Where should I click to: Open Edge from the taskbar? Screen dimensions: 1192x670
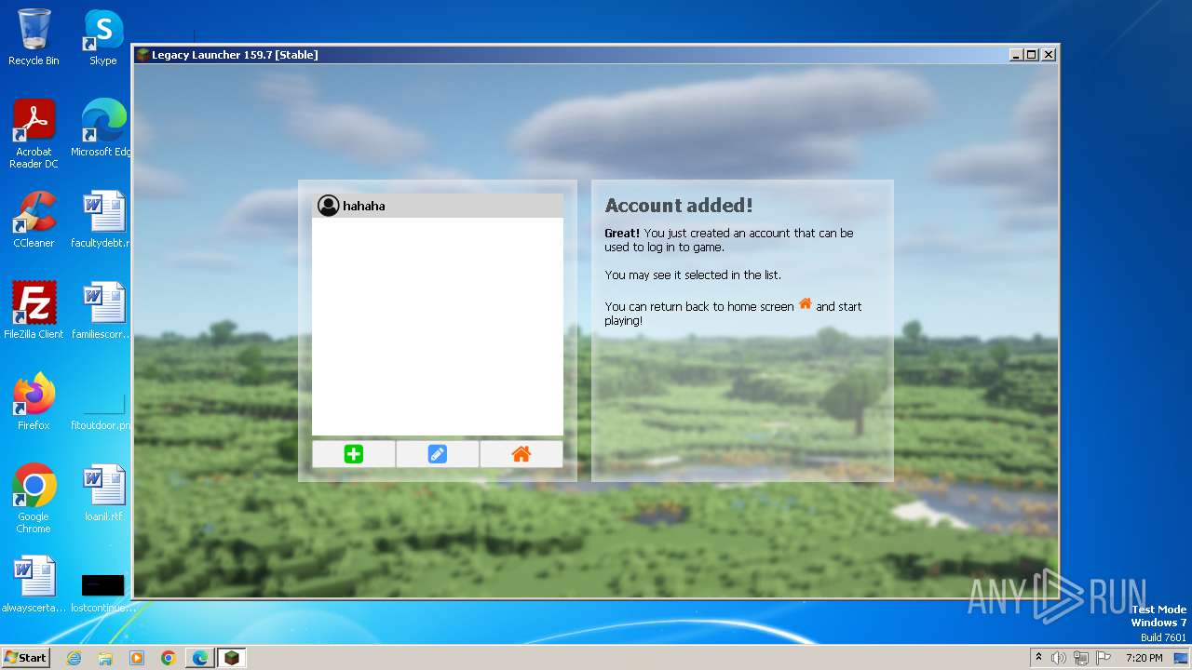pyautogui.click(x=199, y=658)
